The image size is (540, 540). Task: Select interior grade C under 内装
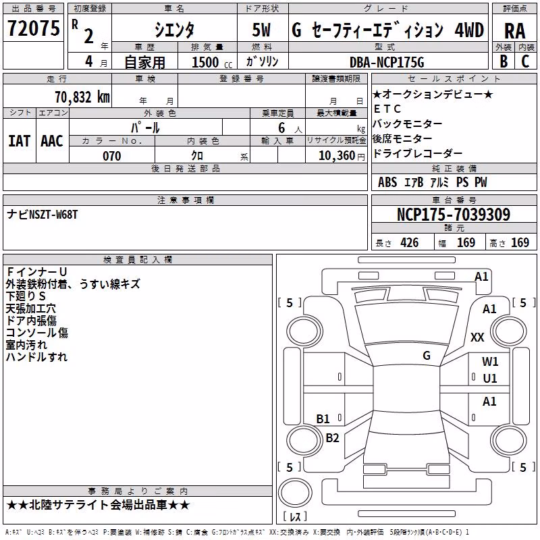[x=525, y=61]
